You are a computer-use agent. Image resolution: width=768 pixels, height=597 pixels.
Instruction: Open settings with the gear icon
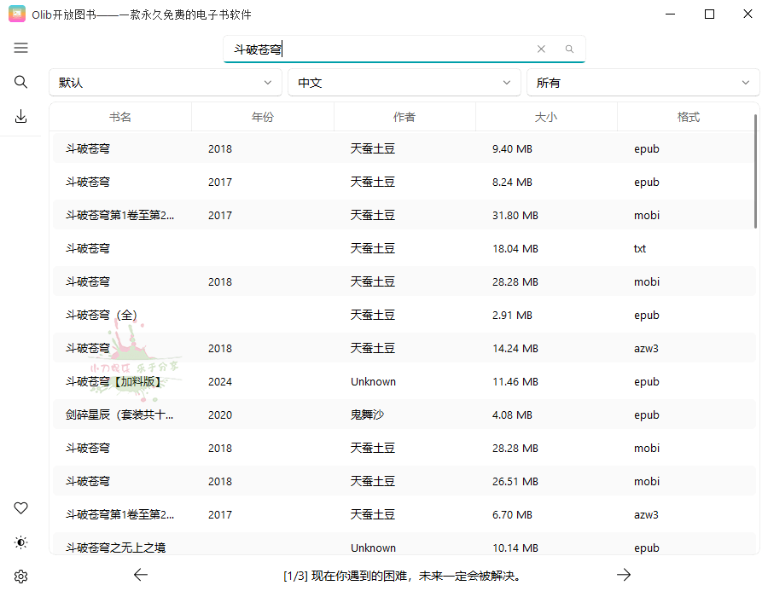pyautogui.click(x=20, y=576)
